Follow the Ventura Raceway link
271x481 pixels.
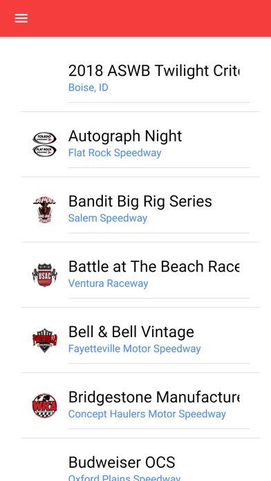coord(108,283)
